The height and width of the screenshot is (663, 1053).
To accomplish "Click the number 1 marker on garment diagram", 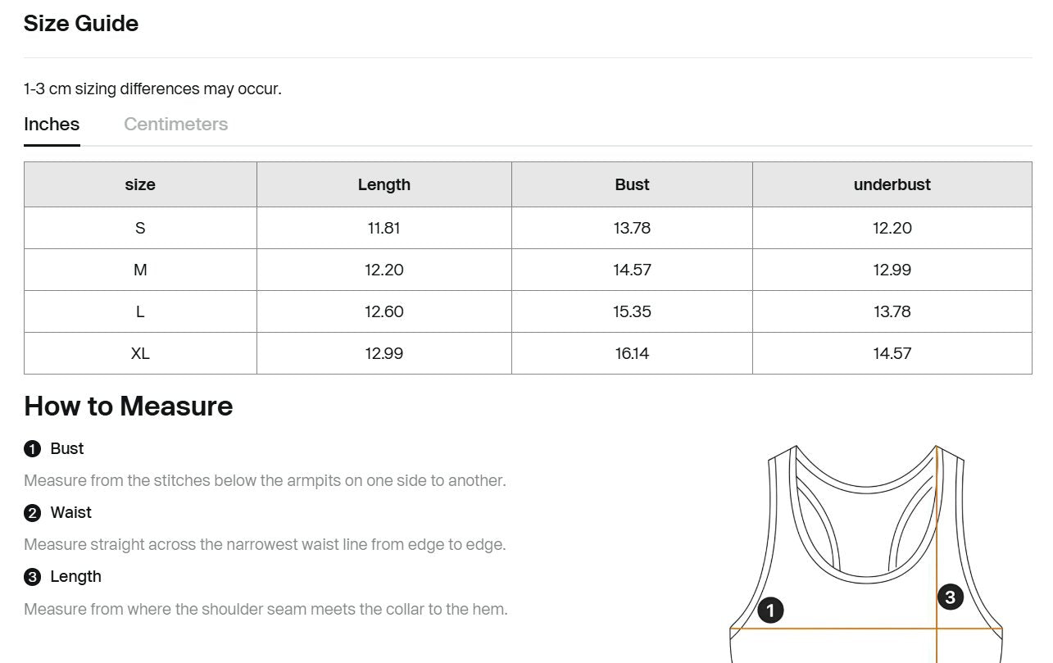I will (x=770, y=610).
